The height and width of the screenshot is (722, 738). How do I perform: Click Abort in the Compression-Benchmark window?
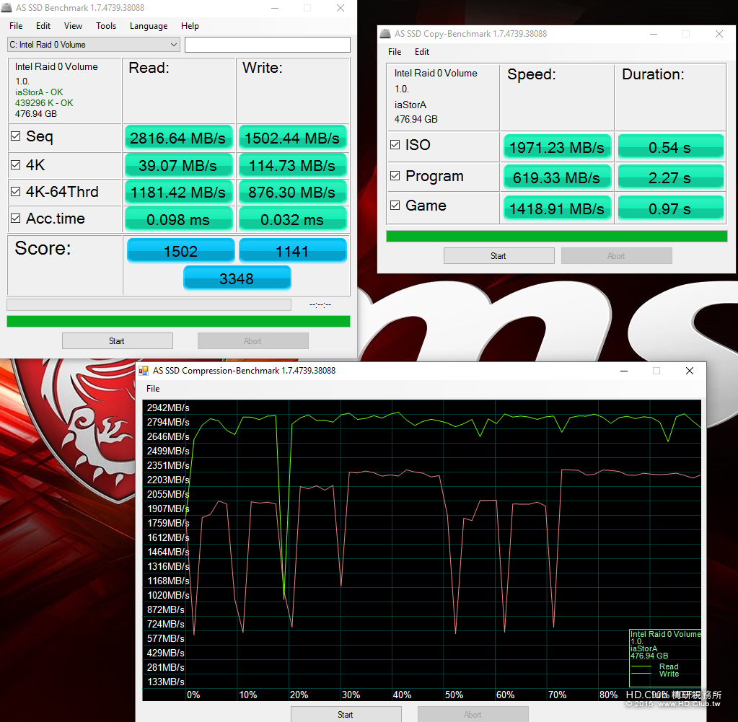click(473, 715)
